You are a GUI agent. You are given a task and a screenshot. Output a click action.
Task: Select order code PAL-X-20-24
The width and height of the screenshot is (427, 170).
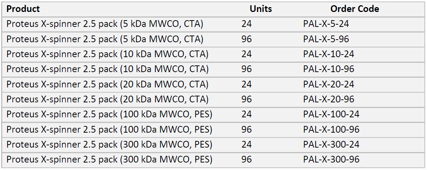coord(328,84)
